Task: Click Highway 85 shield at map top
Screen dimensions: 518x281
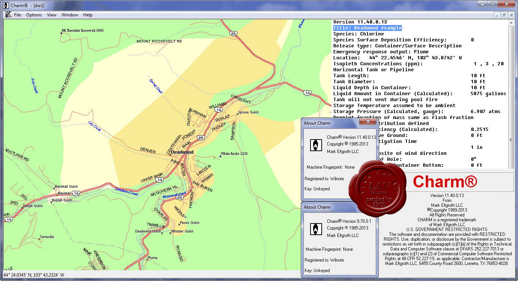Action: (234, 34)
